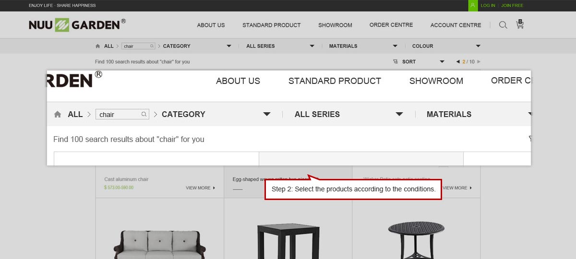The height and width of the screenshot is (259, 576).
Task: Click ENJOY LIFE · SHARE HAPPINESS slogan text
Action: point(62,6)
